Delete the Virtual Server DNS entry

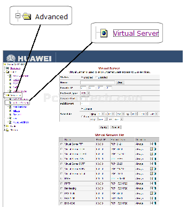point(155,158)
